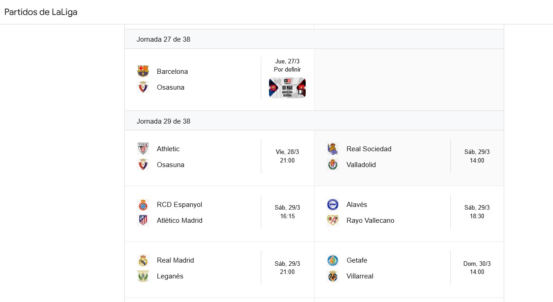
Task: Click the Barcelona club crest
Action: tap(143, 71)
